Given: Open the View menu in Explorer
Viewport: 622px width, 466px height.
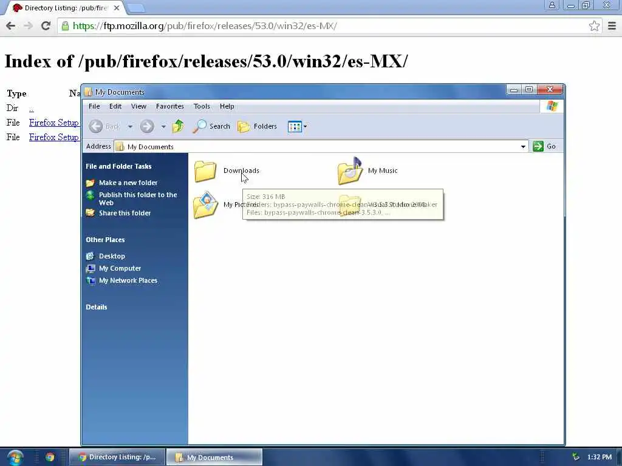Looking at the screenshot, I should (x=139, y=106).
